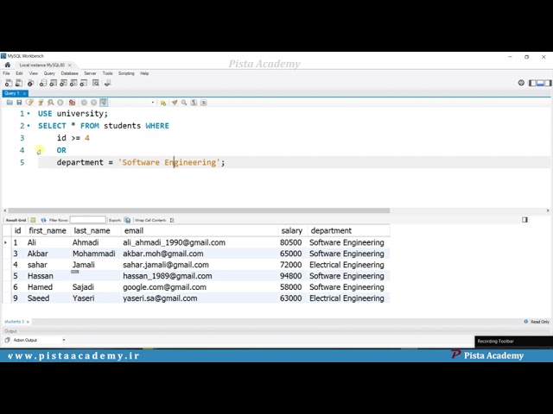The width and height of the screenshot is (553, 414).
Task: Toggle the bottom output panel visibility
Action: (x=540, y=83)
